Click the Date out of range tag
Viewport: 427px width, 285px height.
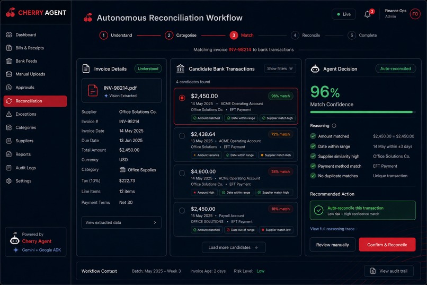pos(241,230)
